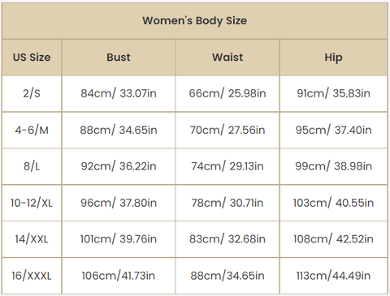This screenshot has height=296, width=390.
Task: Select the Hip column header
Action: pyautogui.click(x=333, y=58)
